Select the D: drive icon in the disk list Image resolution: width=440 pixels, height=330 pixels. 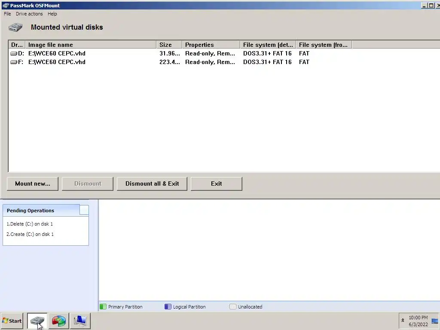(14, 53)
